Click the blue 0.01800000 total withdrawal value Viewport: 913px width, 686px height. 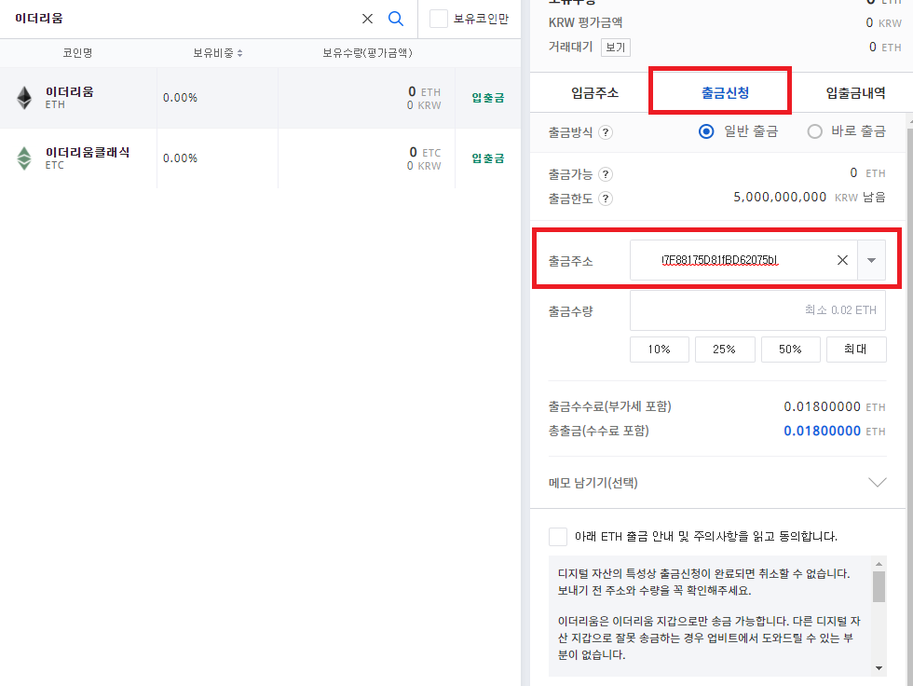click(822, 431)
